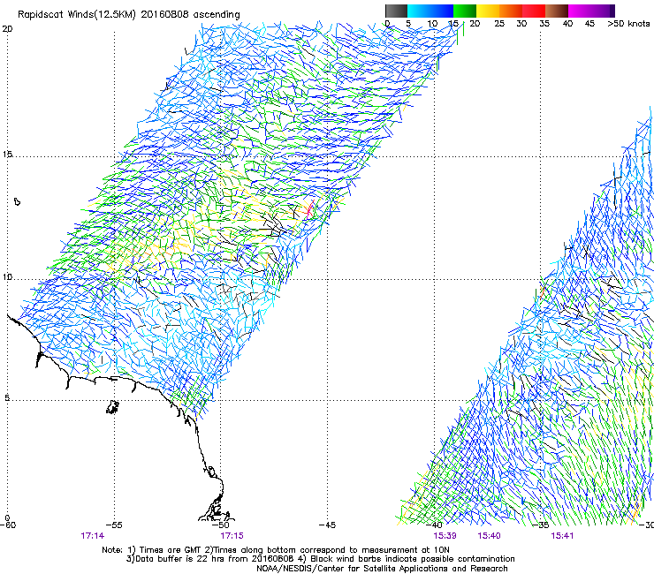Click the small island outline near 13N 59.5W
This screenshot has width=654, height=574.
click(17, 201)
